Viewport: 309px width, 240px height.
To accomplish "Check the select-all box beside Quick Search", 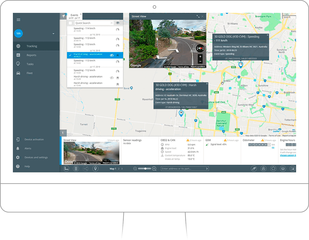I will (70, 23).
